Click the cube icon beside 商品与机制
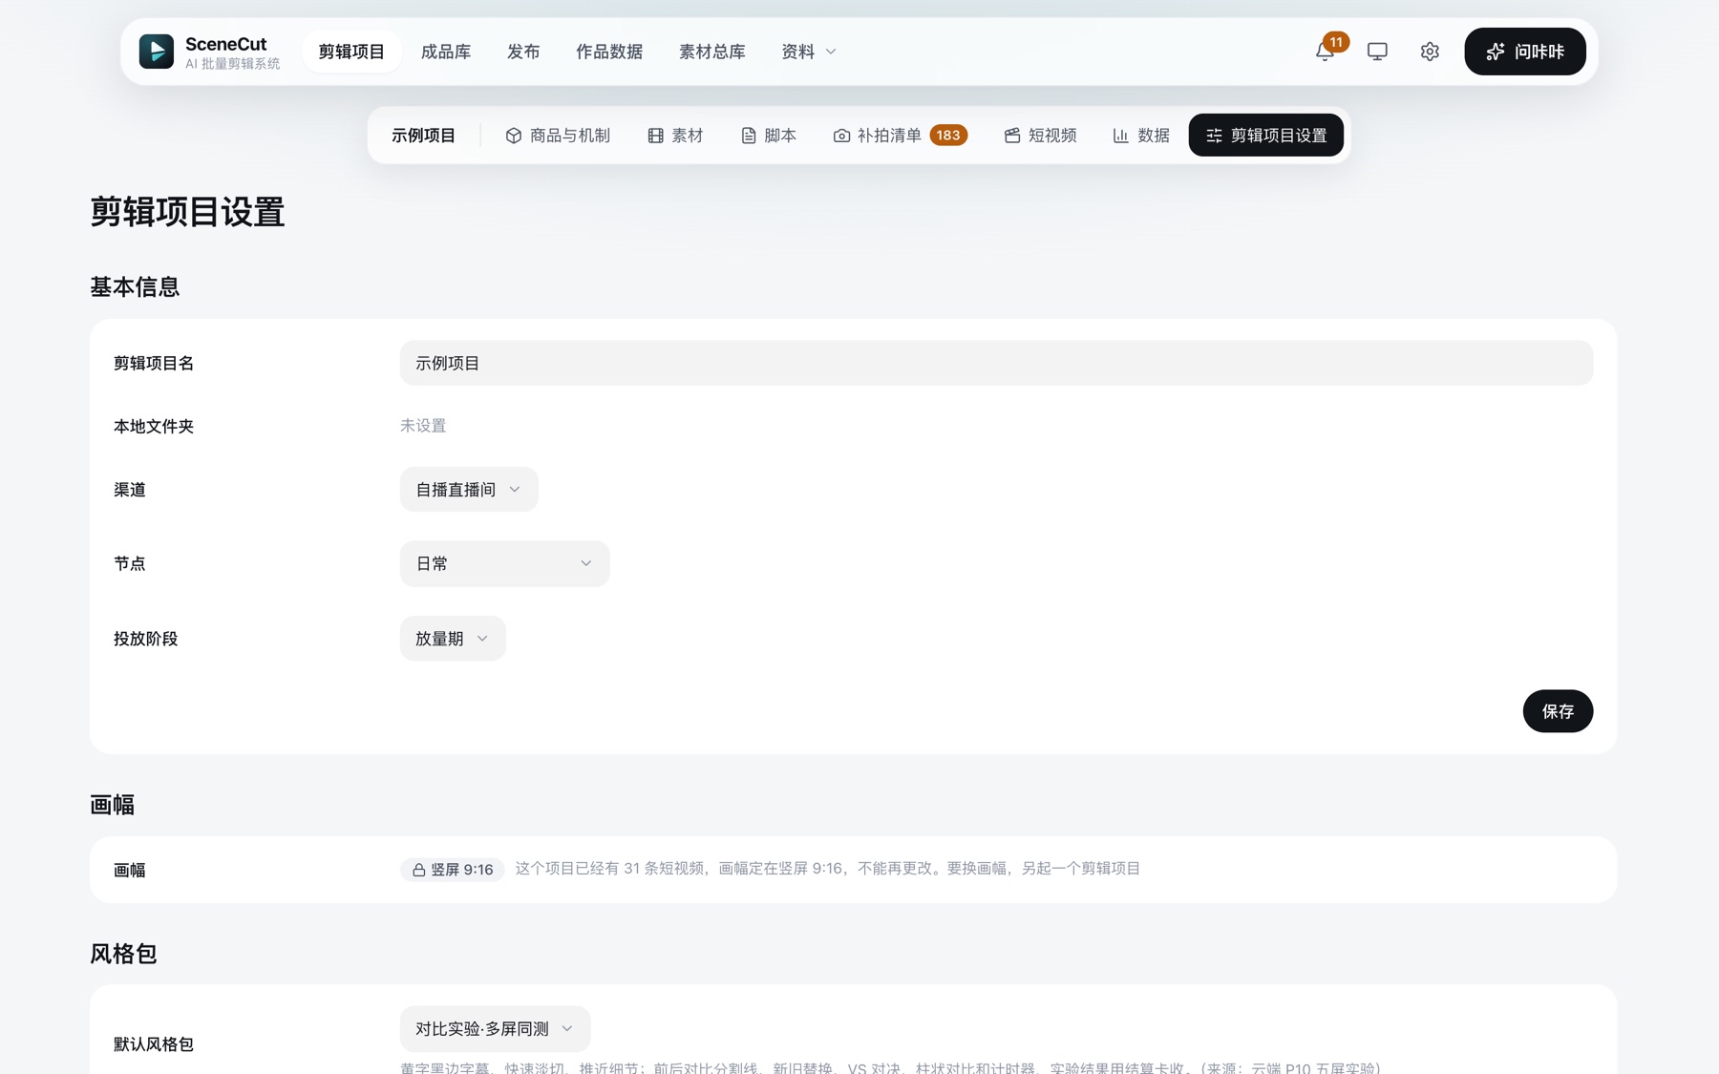The image size is (1719, 1074). (514, 136)
